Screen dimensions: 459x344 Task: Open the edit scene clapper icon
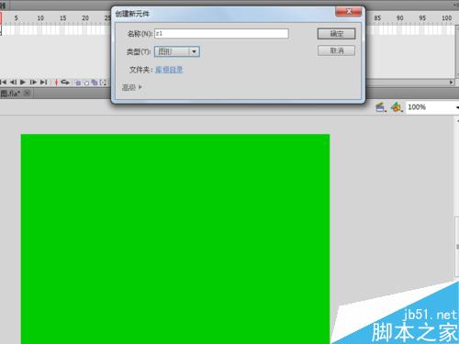coord(381,107)
